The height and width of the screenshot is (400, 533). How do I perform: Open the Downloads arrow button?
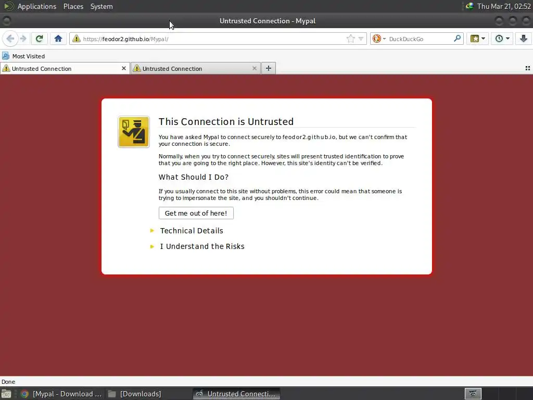[x=524, y=39]
